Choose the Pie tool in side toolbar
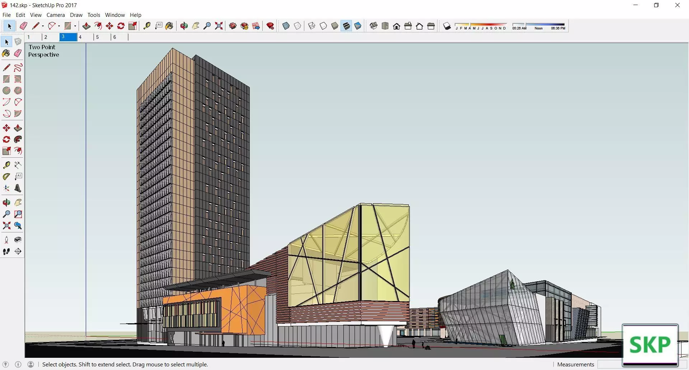 pos(18,114)
